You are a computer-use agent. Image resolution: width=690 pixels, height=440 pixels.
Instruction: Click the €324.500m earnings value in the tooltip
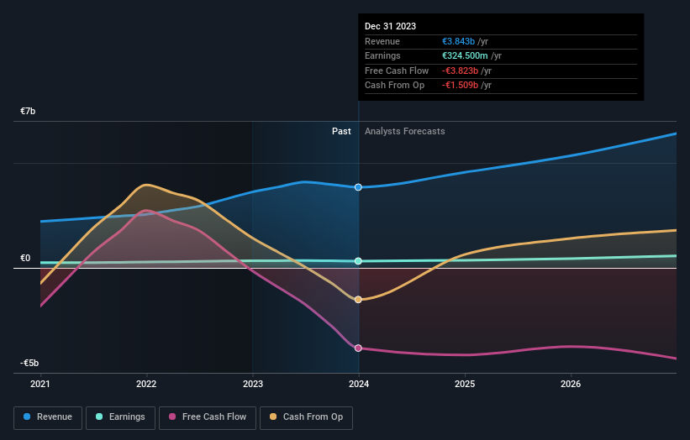point(465,55)
